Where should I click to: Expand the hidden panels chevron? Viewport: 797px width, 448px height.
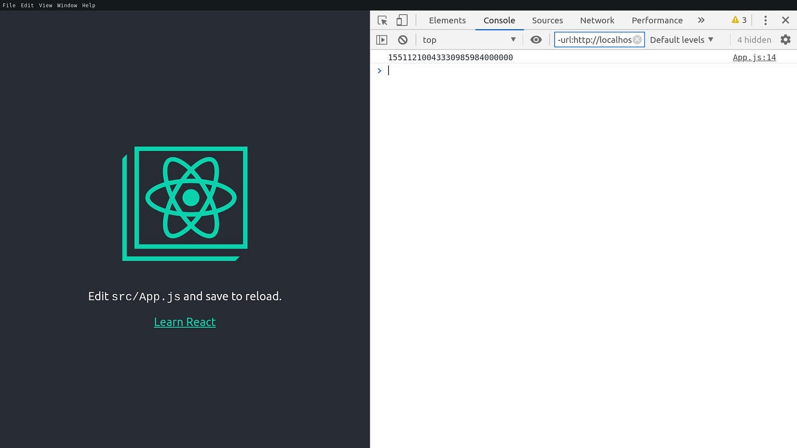click(701, 20)
